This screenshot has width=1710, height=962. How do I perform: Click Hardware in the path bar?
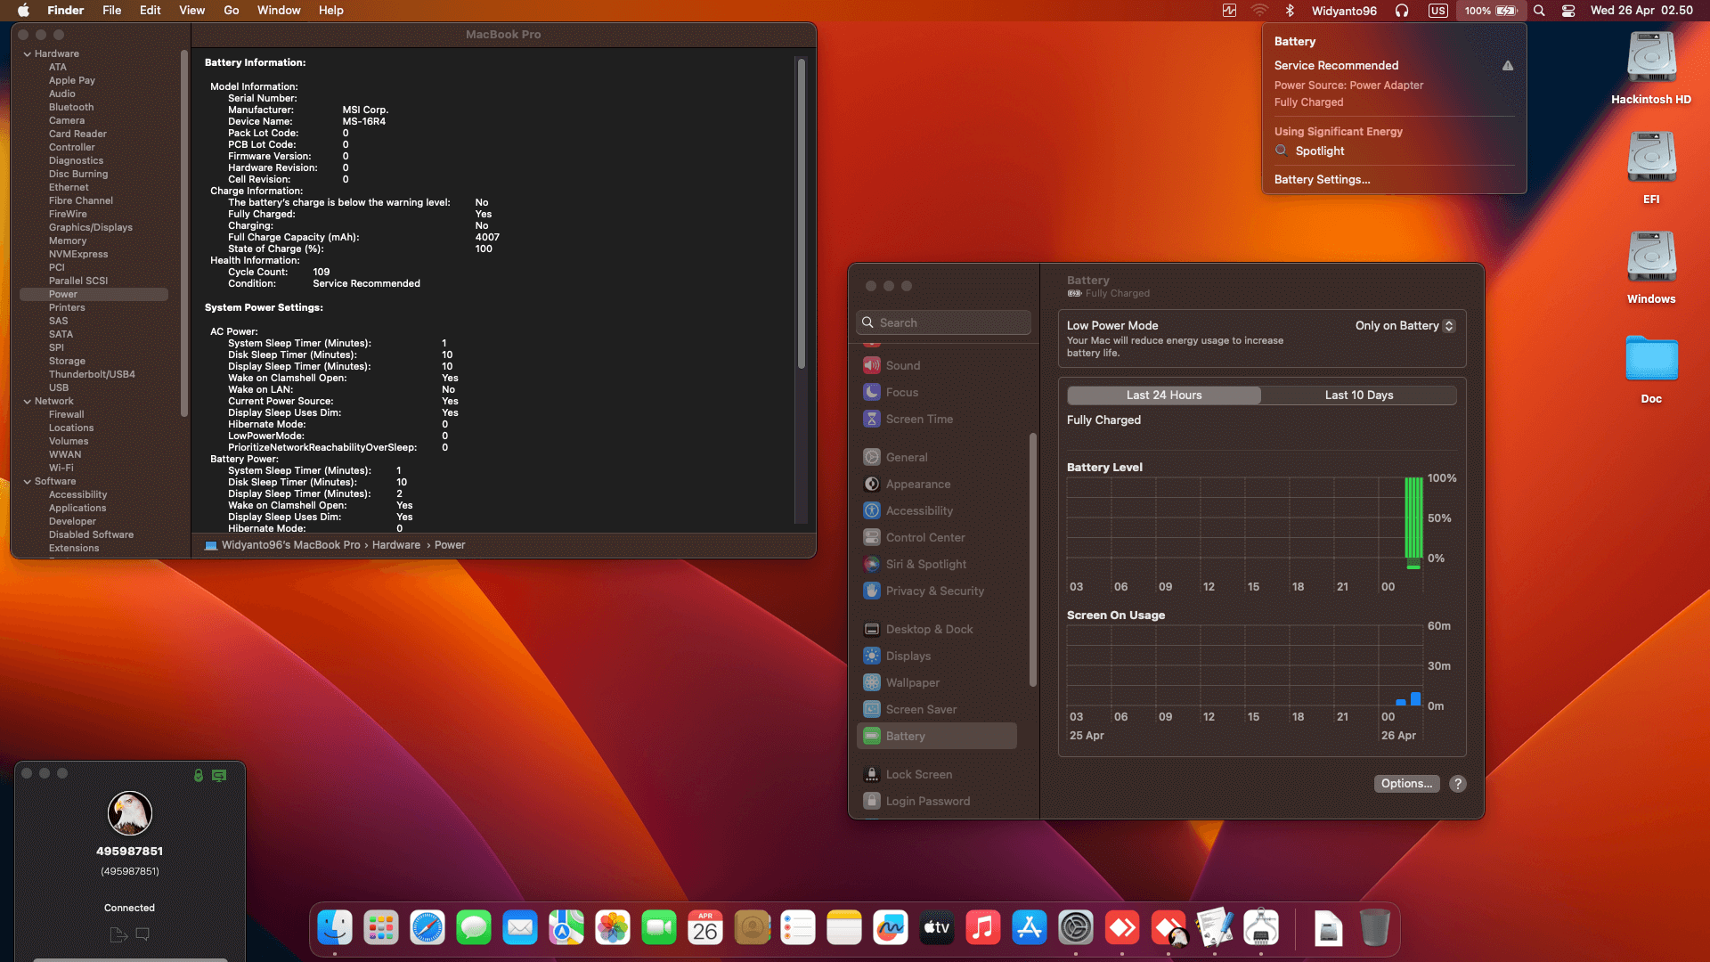[x=396, y=545]
